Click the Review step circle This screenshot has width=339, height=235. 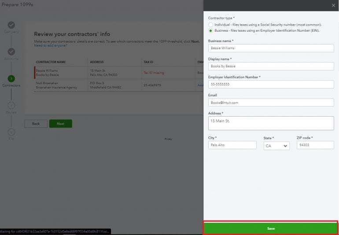pos(11,105)
